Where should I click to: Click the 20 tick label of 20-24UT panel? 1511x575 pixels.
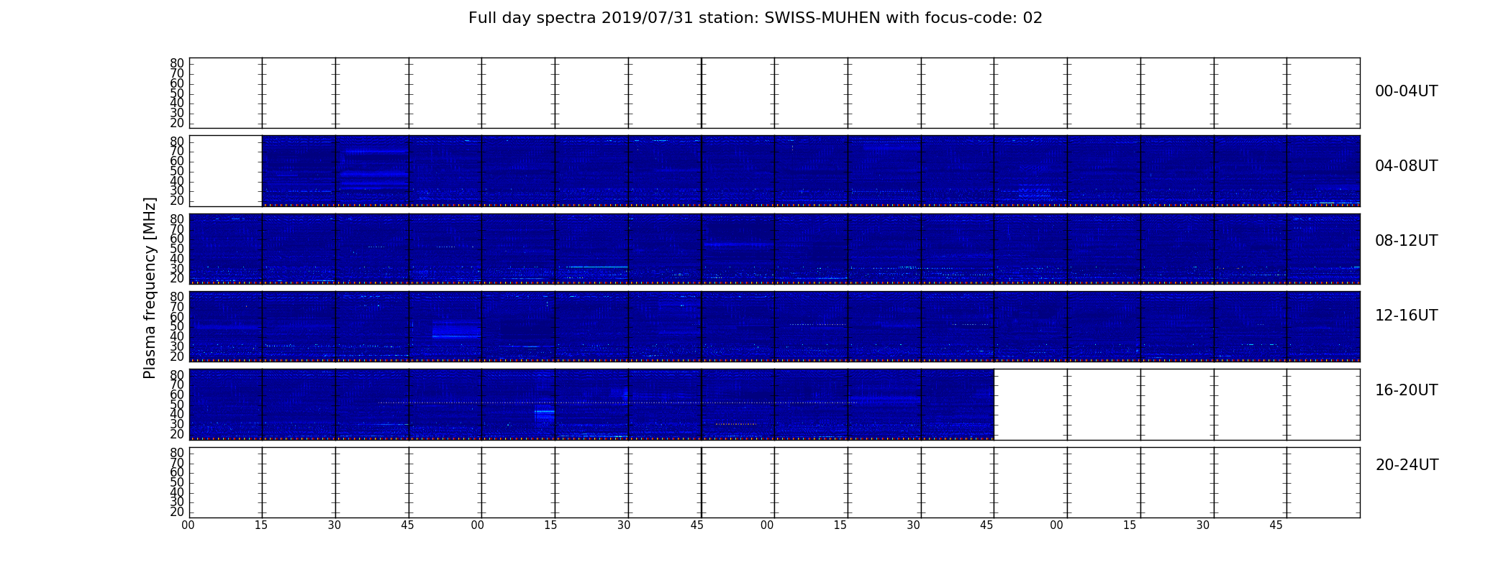[x=177, y=512]
